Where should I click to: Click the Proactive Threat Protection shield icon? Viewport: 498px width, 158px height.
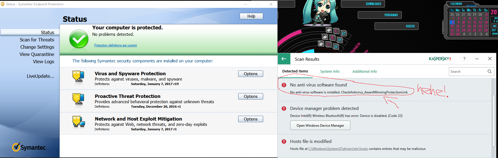point(78,100)
